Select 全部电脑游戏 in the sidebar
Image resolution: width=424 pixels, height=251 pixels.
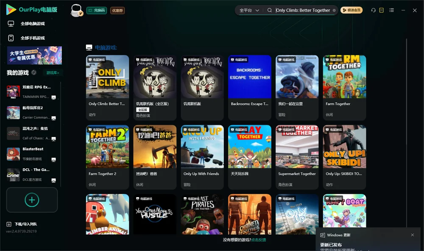point(33,24)
